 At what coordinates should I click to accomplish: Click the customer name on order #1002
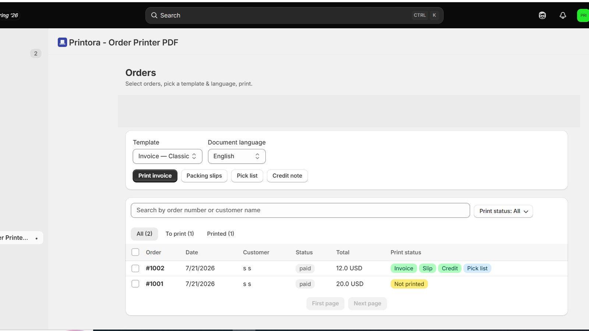247,268
